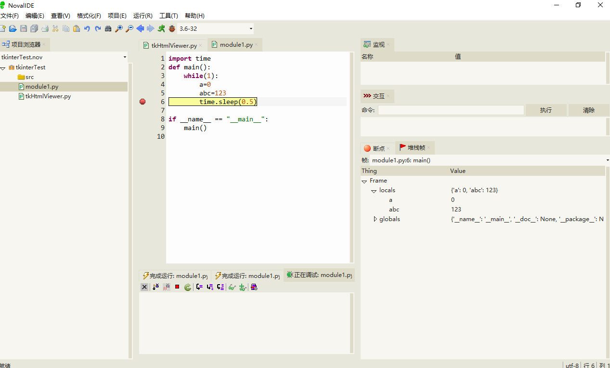Viewport: 610px width, 368px height.
Task: Run the program with the green runner icon
Action: pyautogui.click(x=161, y=28)
